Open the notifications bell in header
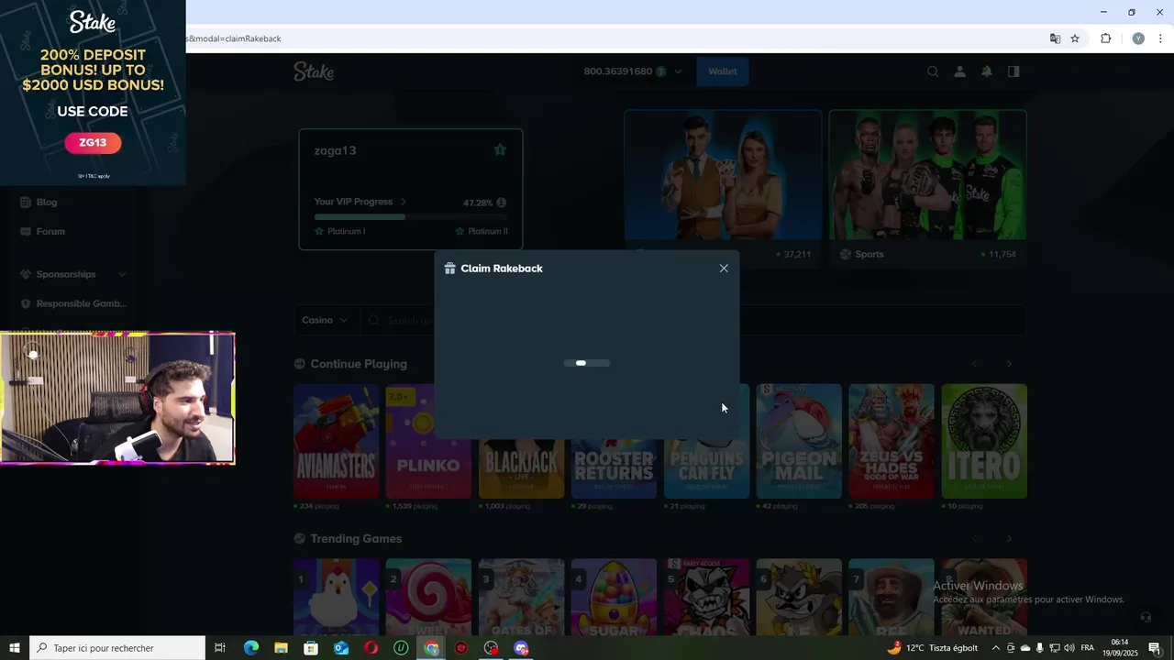1174x660 pixels. click(987, 71)
